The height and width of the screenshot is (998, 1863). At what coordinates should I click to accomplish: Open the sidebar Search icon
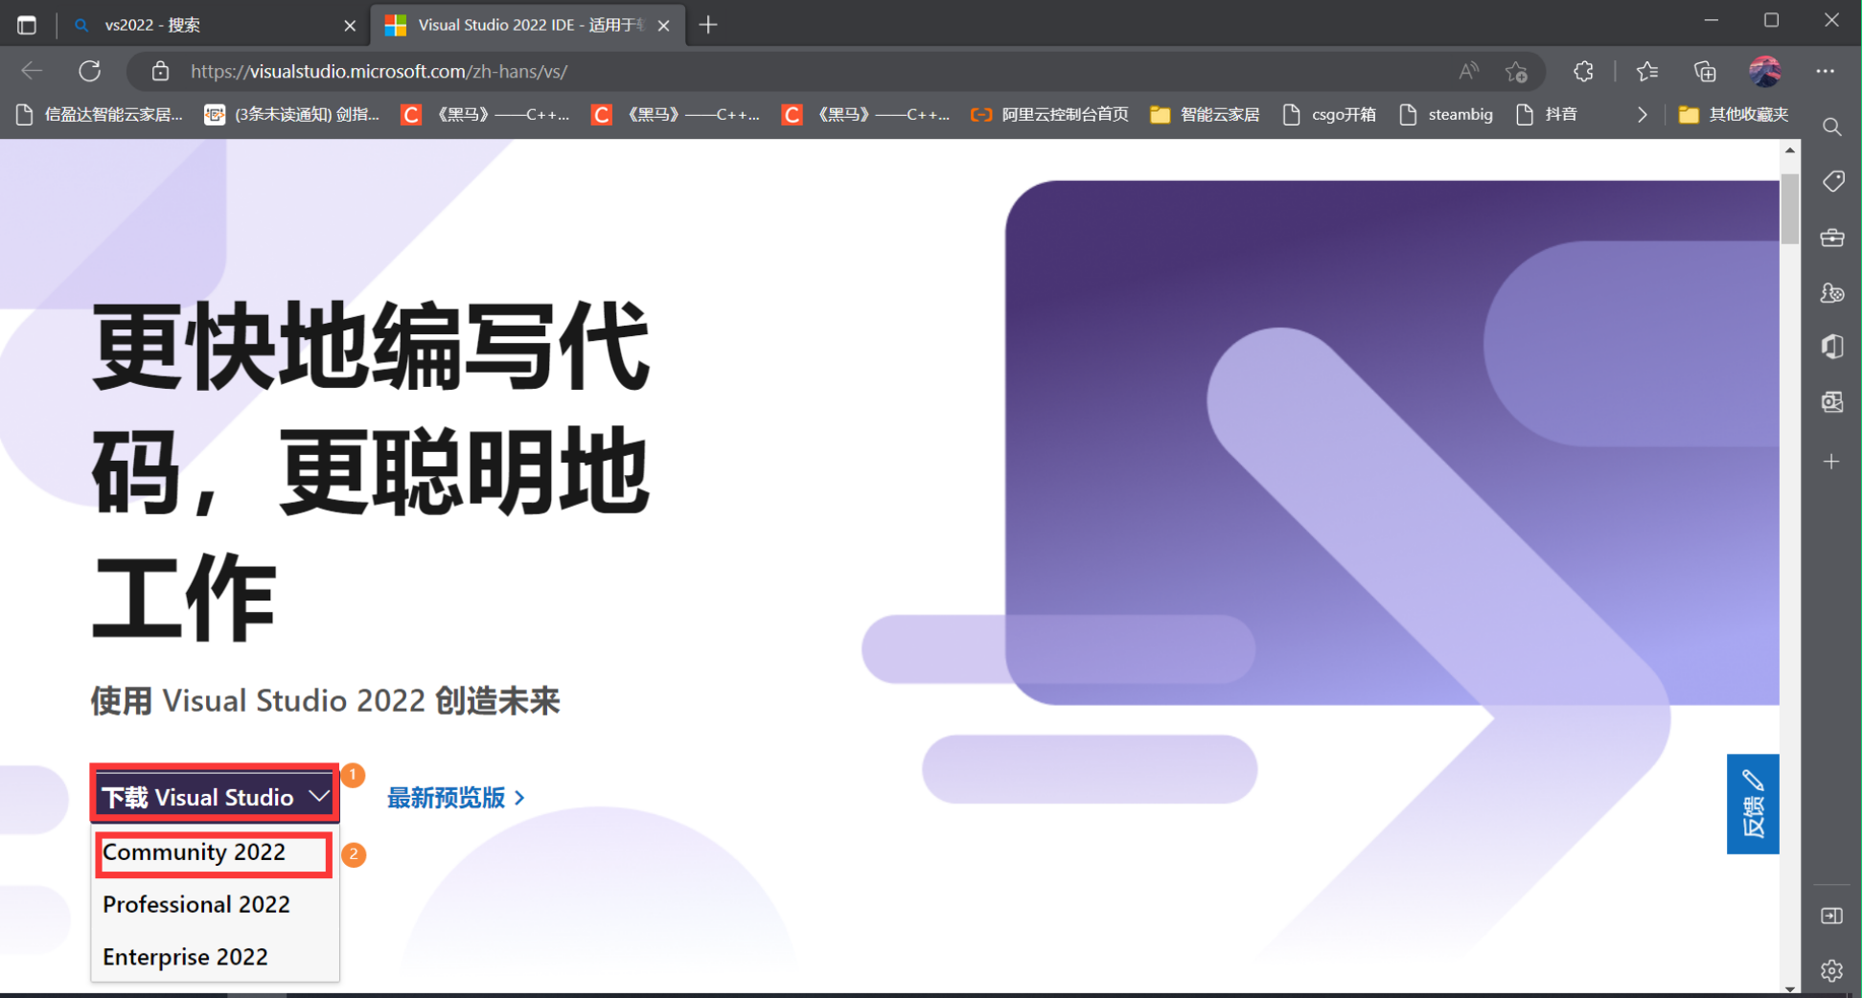point(1831,127)
